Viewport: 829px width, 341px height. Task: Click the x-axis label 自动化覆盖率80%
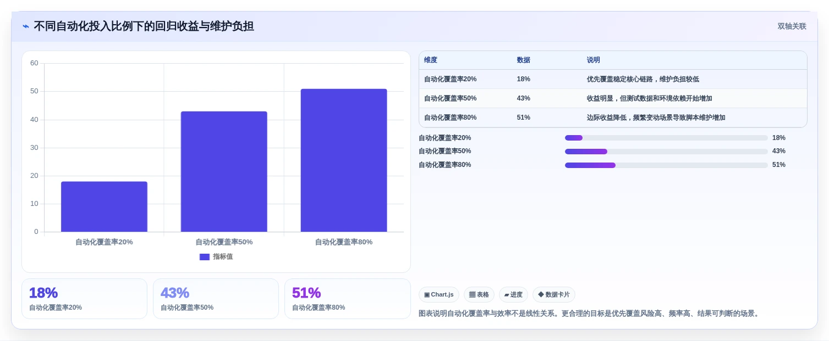pos(344,242)
